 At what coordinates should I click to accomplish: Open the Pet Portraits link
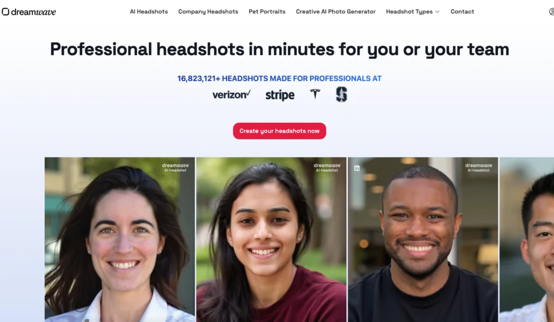point(267,12)
